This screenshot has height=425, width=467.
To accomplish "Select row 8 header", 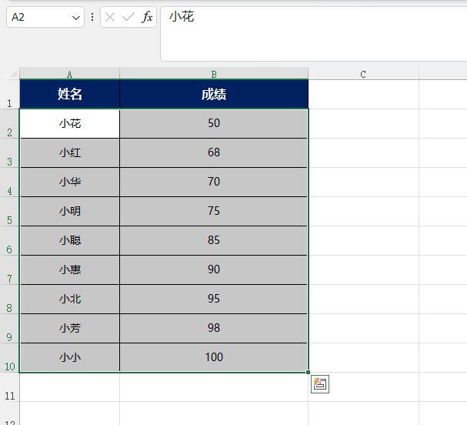I will pyautogui.click(x=9, y=299).
